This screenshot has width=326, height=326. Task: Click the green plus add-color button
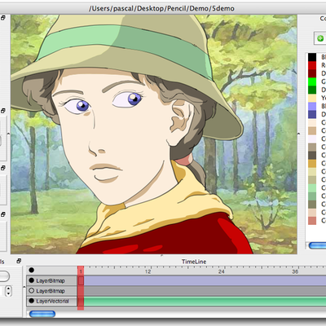coord(320,38)
